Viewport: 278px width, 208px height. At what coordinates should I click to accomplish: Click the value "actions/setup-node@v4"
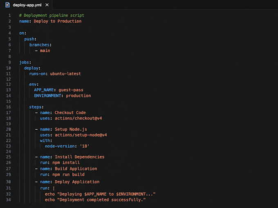pos(81,135)
